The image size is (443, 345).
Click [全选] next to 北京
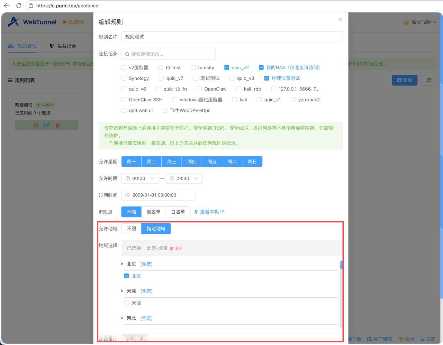[x=146, y=264]
